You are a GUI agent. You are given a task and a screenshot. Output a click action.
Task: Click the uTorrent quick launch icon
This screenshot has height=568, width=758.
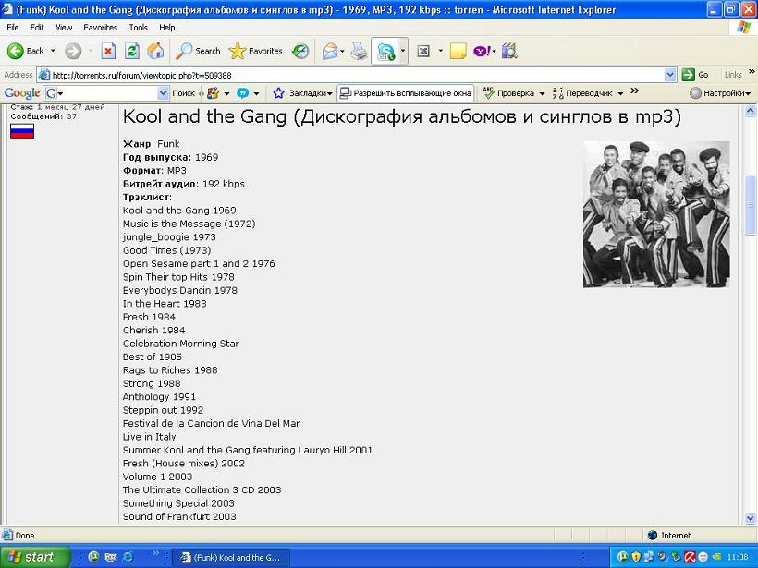[93, 557]
